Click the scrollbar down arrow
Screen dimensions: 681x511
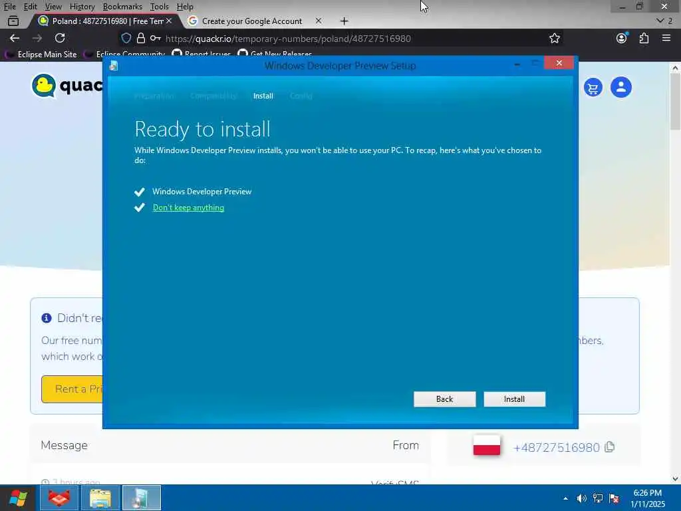(675, 479)
